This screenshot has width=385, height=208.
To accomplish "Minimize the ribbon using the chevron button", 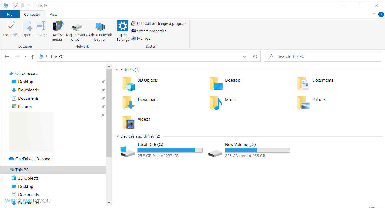I will tap(374, 14).
